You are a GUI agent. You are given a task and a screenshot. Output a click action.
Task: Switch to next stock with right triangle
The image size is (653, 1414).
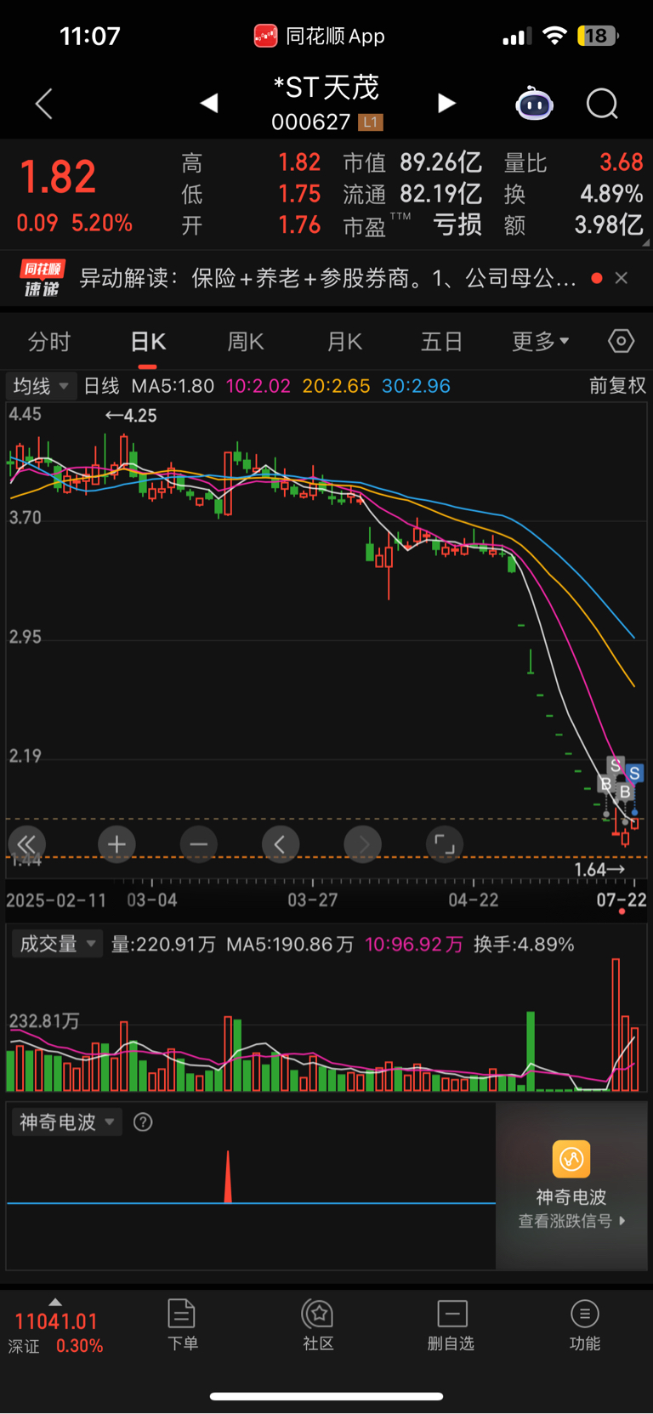[x=446, y=103]
